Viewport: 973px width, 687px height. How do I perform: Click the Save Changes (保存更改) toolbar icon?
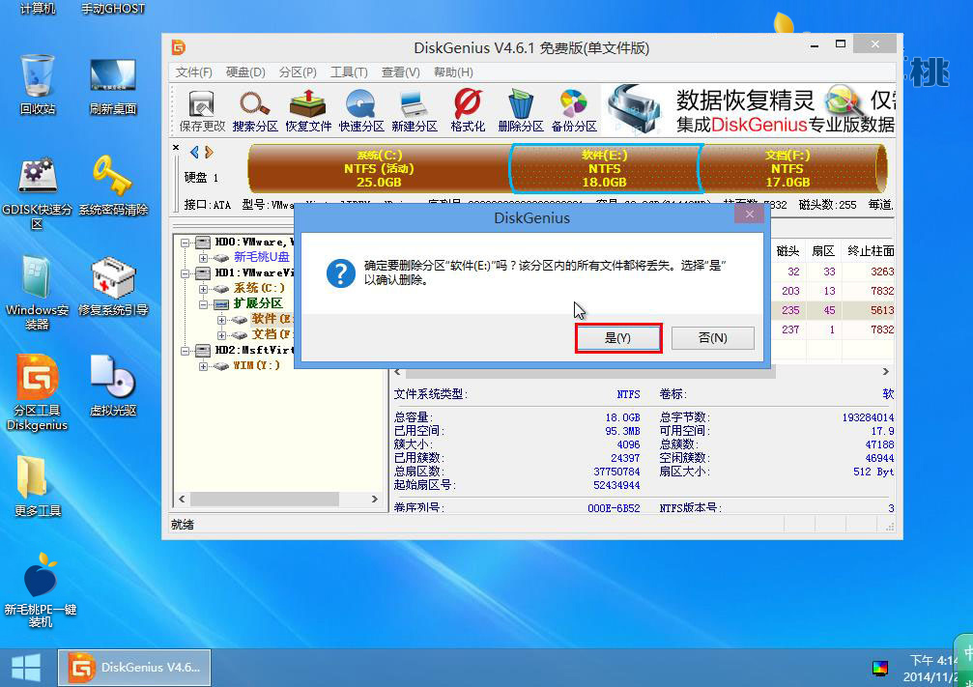[x=202, y=110]
